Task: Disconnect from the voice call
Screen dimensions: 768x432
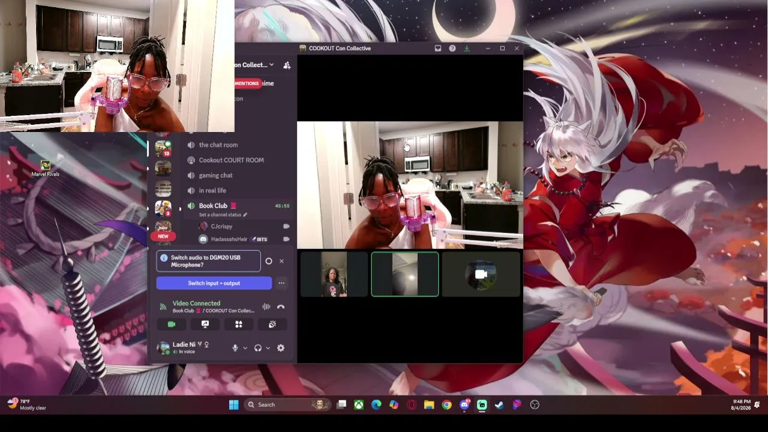Action: (281, 307)
